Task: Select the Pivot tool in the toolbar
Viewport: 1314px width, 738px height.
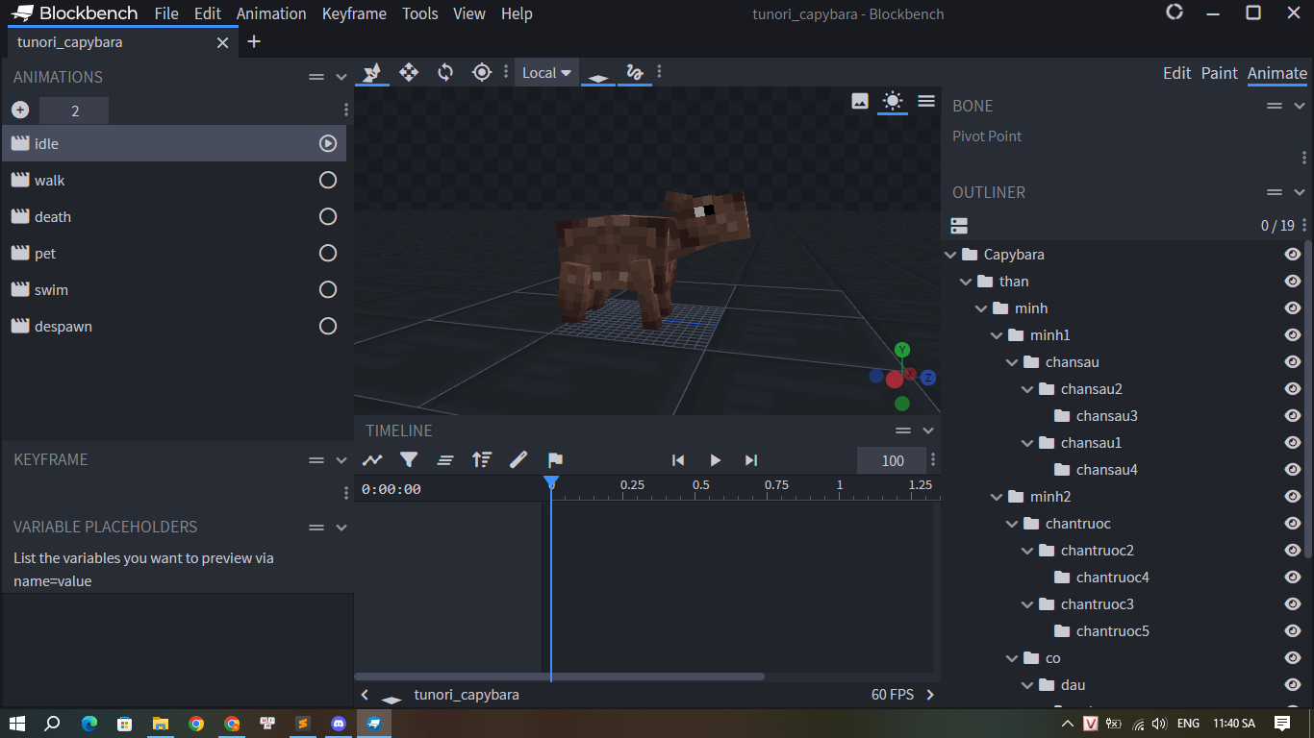Action: [482, 72]
